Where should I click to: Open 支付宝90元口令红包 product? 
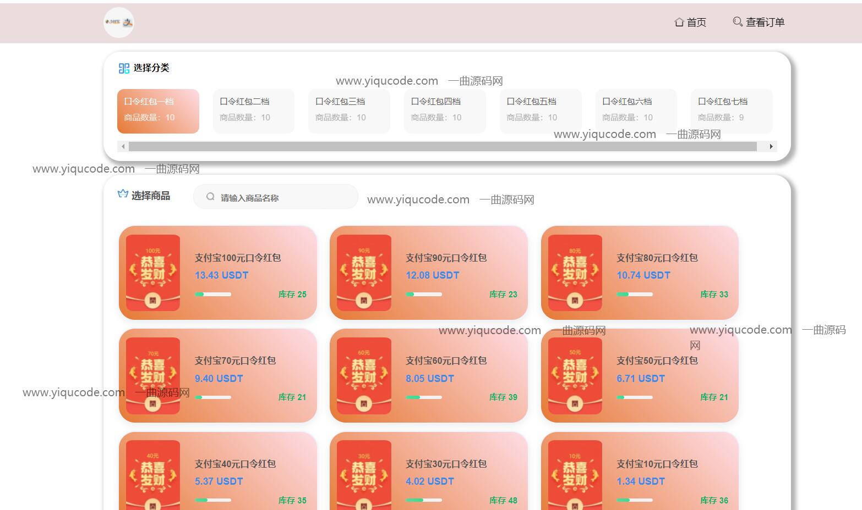(x=446, y=258)
